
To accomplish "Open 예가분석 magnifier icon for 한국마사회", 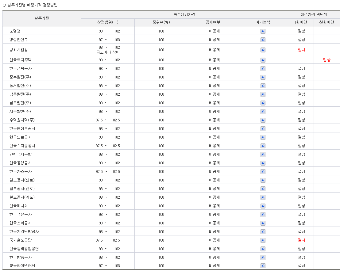I will point(263,206).
